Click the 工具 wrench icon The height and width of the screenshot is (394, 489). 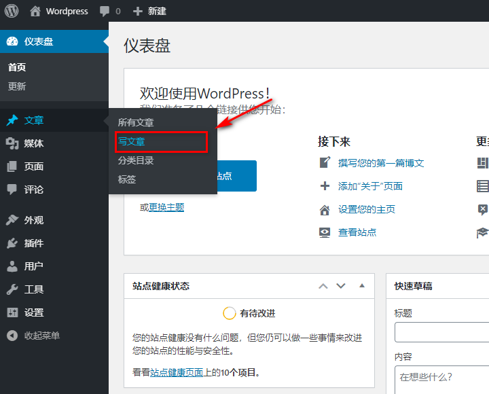click(12, 289)
